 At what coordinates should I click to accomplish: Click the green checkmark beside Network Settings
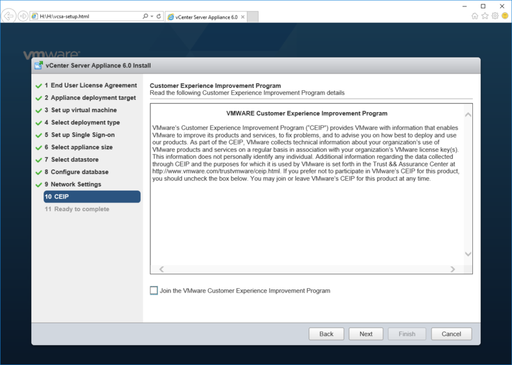pyautogui.click(x=38, y=184)
